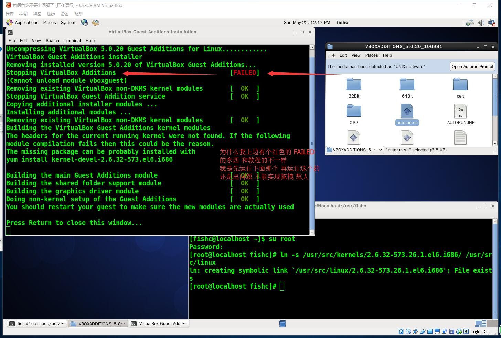Click the volume speaker icon in GNOME panel

coord(481,23)
